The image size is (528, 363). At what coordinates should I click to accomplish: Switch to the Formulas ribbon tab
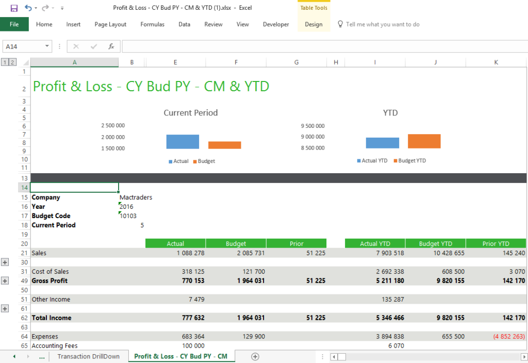click(x=152, y=24)
